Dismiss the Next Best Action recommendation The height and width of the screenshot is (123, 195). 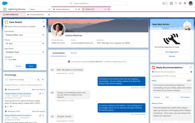coord(172,56)
